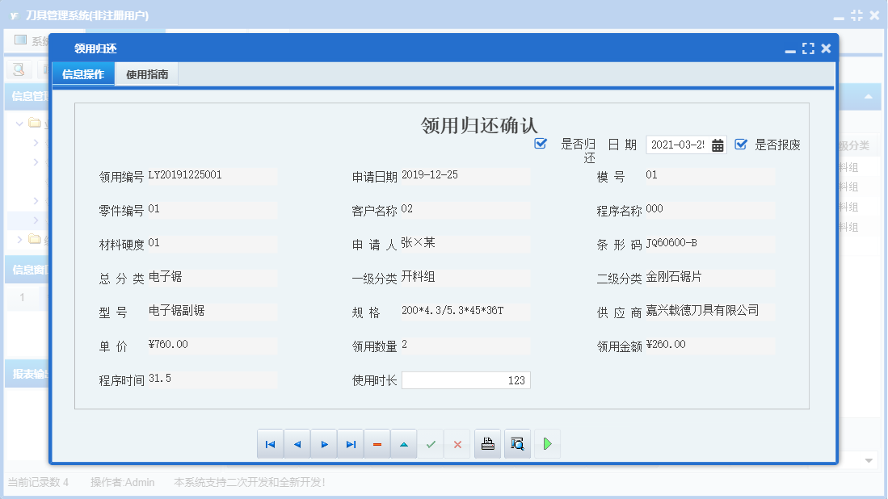Screen dimensions: 888x499
Task: Click the 申请日期 value 2019-12-25
Action: pos(430,175)
